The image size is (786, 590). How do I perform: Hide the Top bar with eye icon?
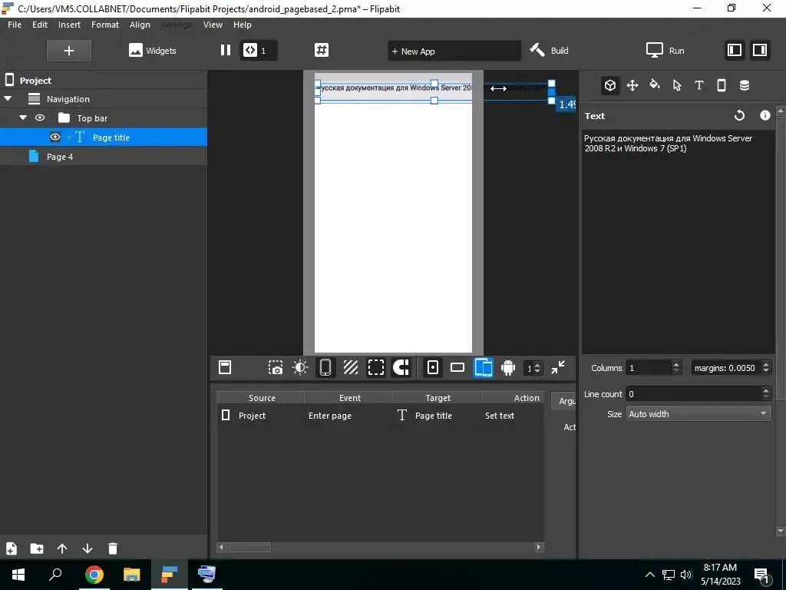40,118
